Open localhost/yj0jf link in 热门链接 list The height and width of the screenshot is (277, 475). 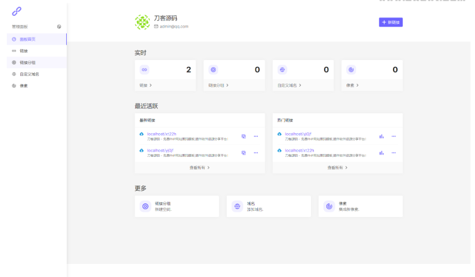(298, 134)
